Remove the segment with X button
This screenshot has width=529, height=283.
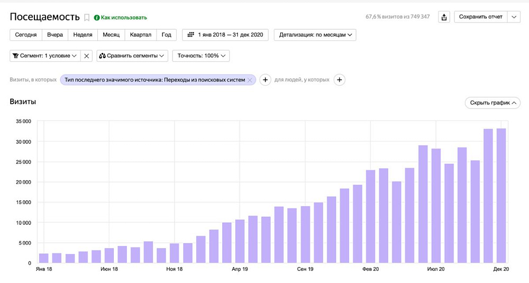coord(87,56)
